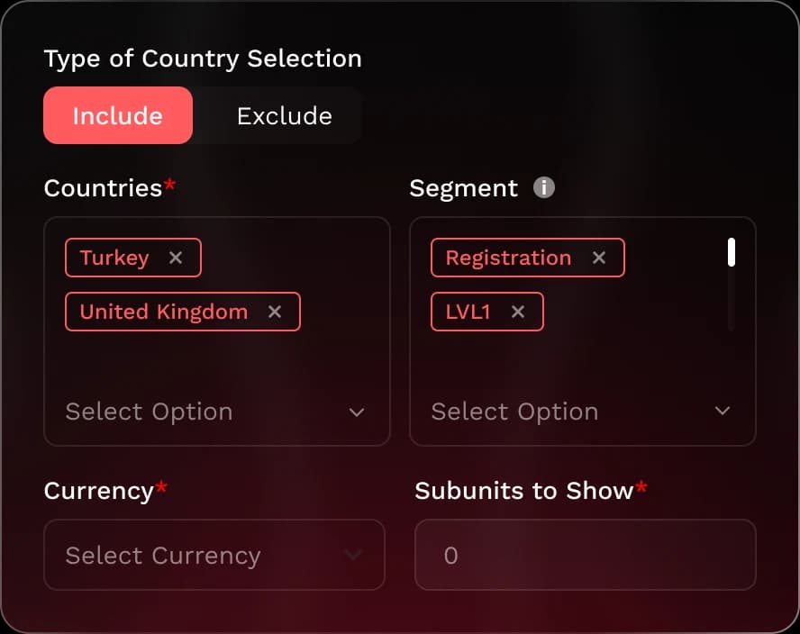The image size is (800, 634).
Task: Click Select Option placeholder under Segment
Action: coord(514,412)
